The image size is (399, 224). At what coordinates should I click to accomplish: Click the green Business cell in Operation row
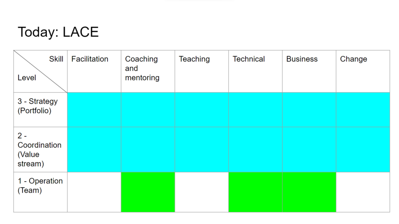click(309, 192)
